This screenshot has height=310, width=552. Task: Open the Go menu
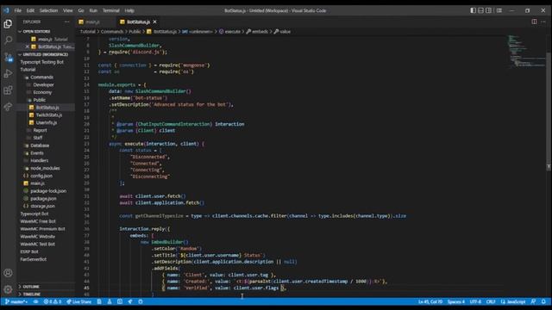point(81,10)
